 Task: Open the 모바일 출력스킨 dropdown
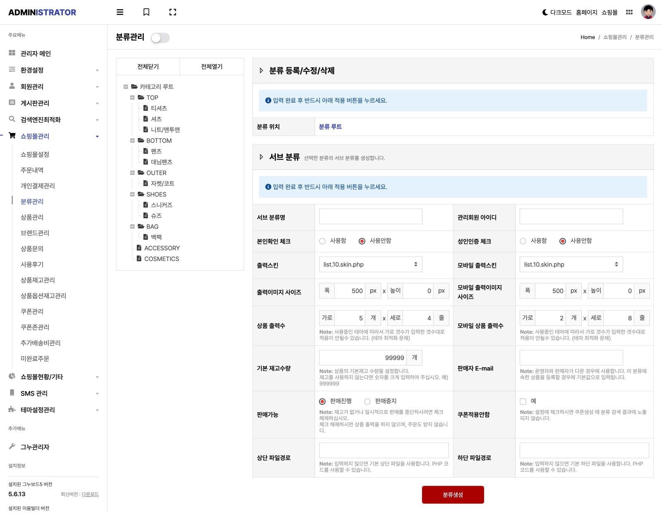pos(571,265)
